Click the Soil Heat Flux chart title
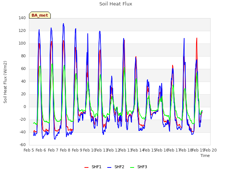Image resolution: width=232 pixels, height=174 pixels. pos(116,4)
